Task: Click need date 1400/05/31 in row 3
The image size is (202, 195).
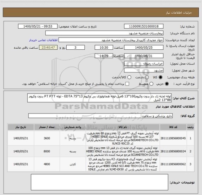Action: (21, 164)
